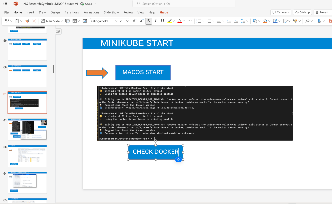Viewport: 332px width, 204px height.
Task: Click the Present button
Action: (x=322, y=12)
